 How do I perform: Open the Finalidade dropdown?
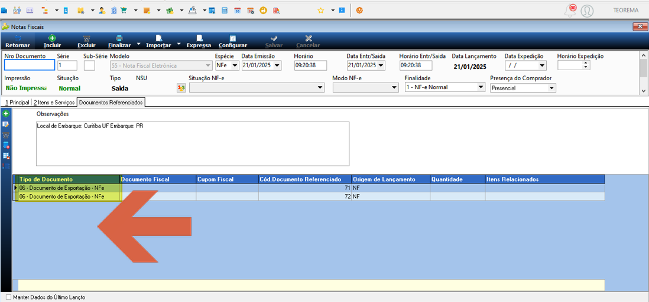[x=444, y=87]
